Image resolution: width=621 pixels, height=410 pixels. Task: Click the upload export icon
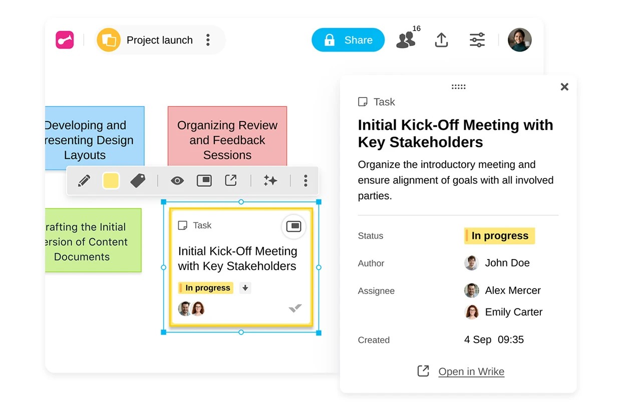(441, 40)
